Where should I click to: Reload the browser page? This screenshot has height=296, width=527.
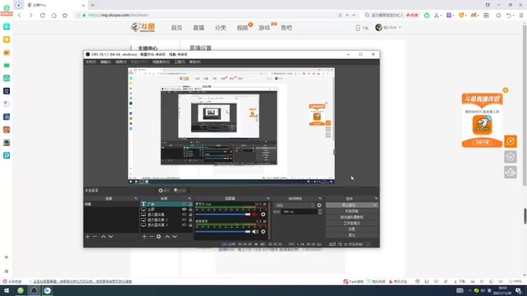point(42,15)
